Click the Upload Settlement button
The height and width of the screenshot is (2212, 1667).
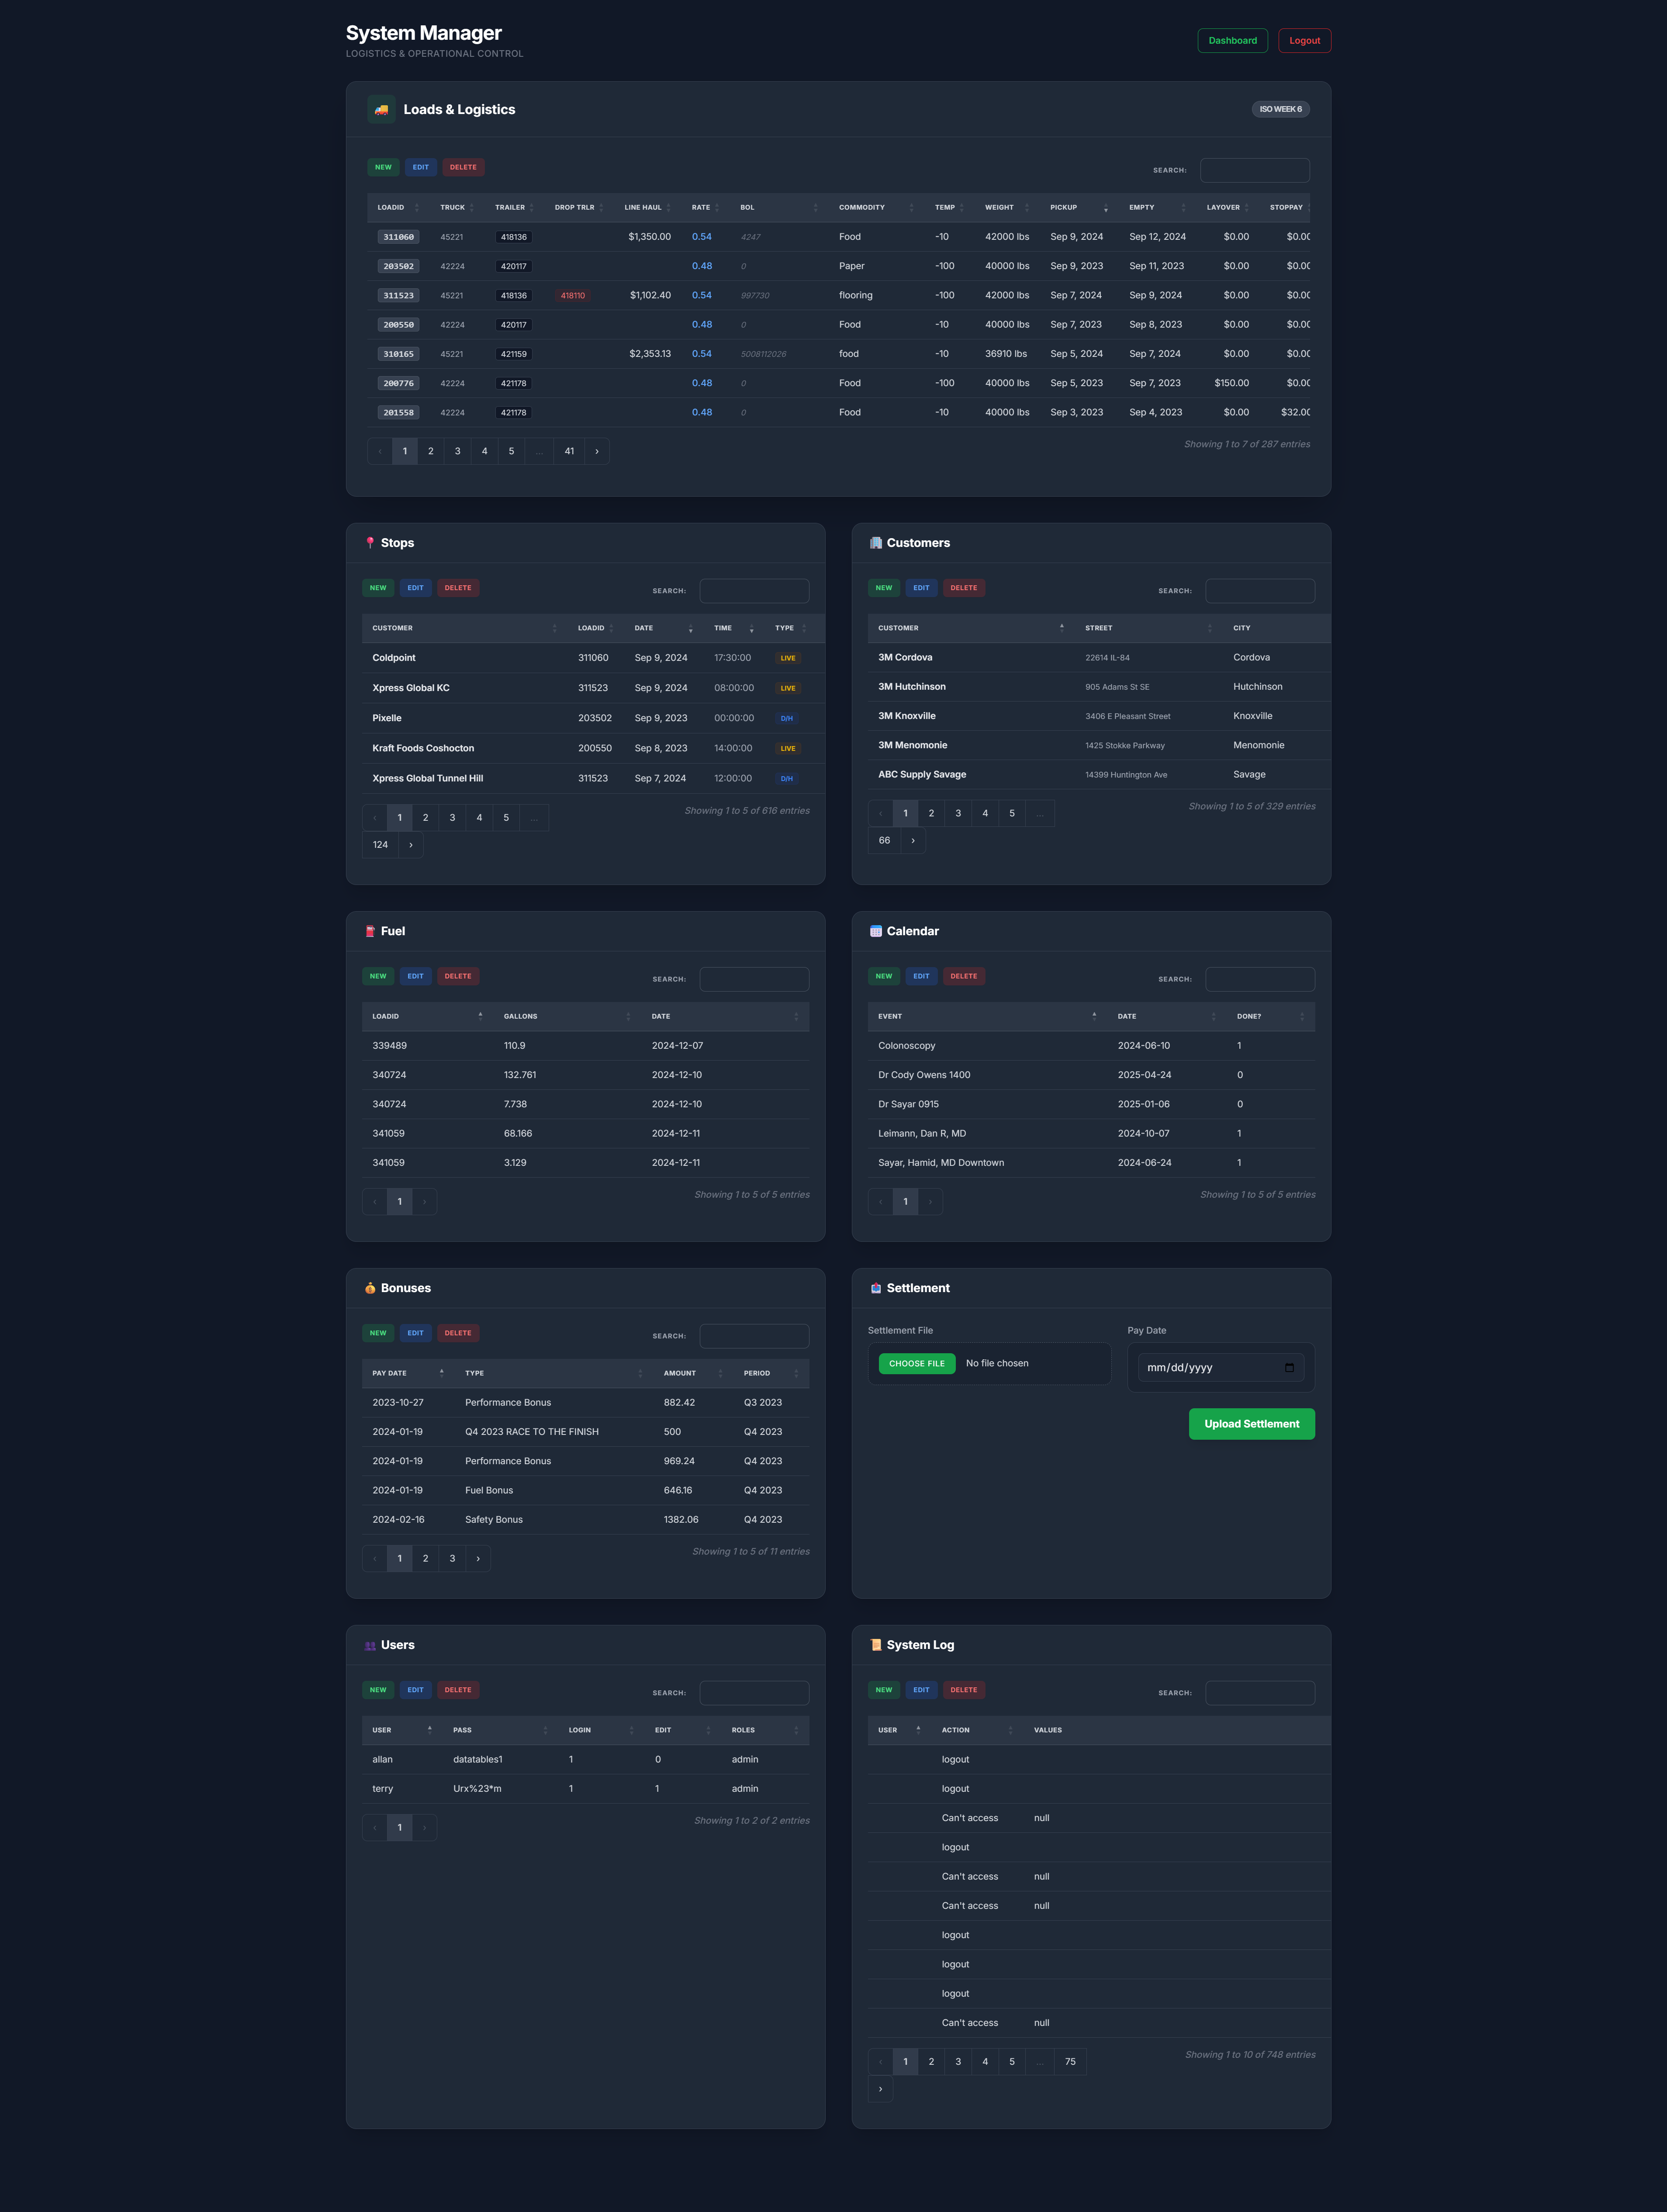click(x=1251, y=1424)
